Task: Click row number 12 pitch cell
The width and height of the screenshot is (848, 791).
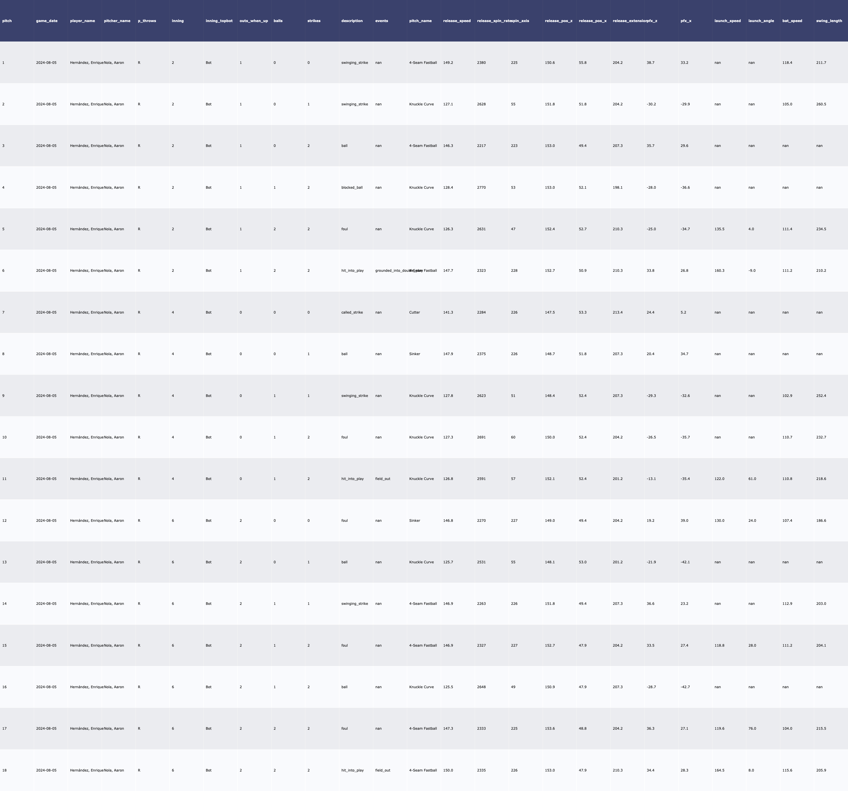Action: tap(4, 521)
